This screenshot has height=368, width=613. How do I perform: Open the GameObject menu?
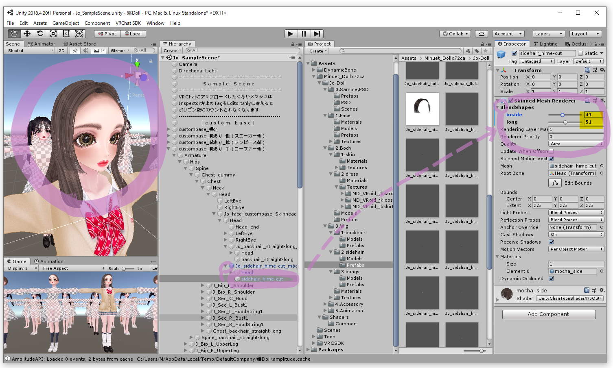tap(66, 23)
